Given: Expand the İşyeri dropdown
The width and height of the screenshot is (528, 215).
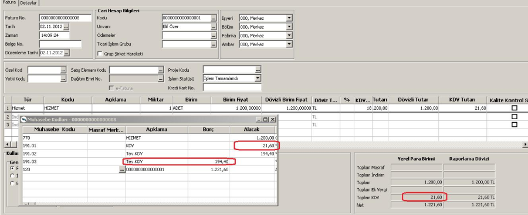Looking at the screenshot, I should [x=289, y=18].
